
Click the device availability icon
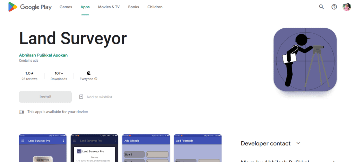(22, 112)
